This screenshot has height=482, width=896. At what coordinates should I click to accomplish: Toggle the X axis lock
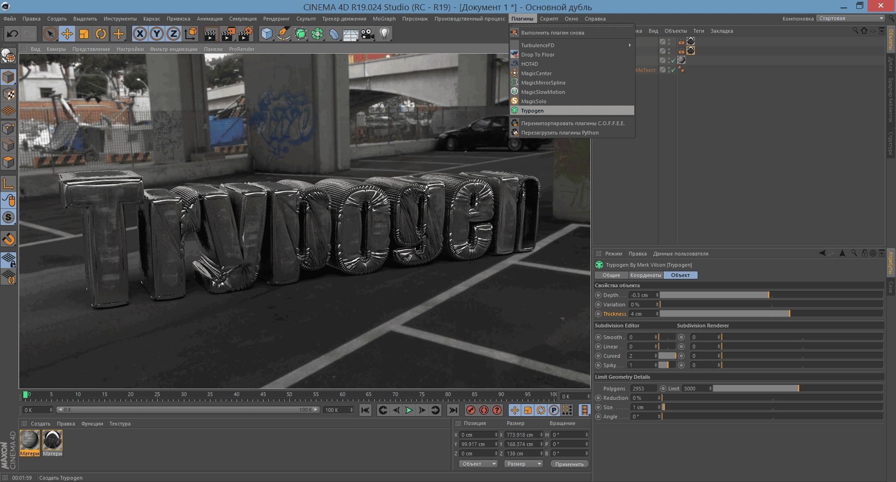point(140,34)
